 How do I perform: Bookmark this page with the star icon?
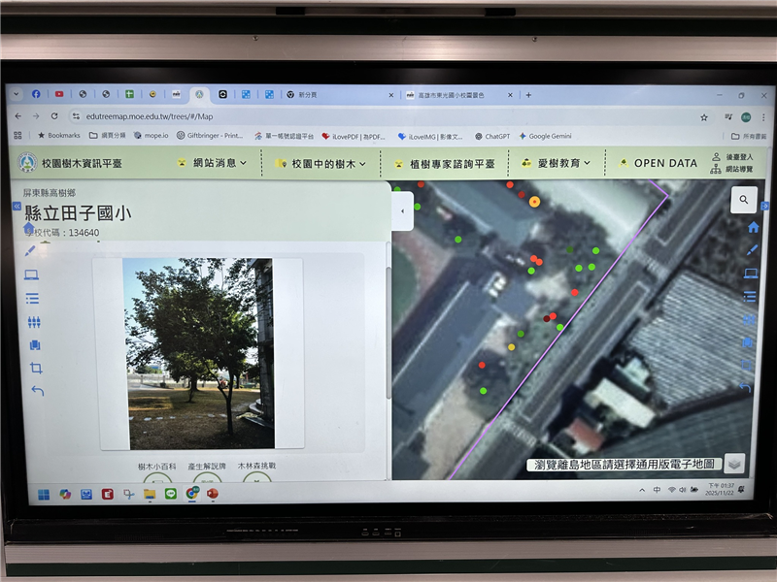coord(704,116)
